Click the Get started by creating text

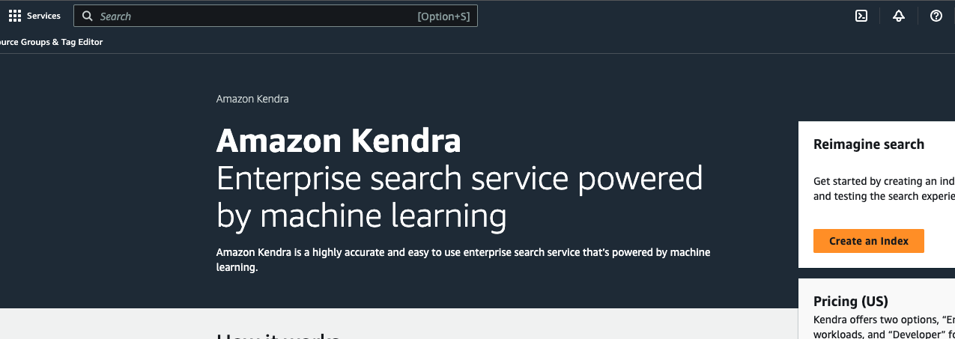coord(884,188)
